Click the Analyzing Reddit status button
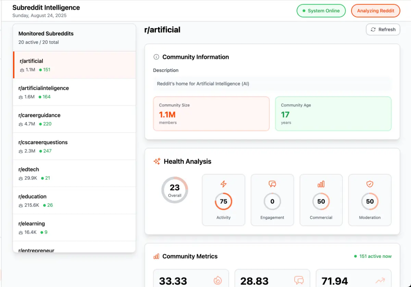The width and height of the screenshot is (411, 287). pyautogui.click(x=376, y=11)
